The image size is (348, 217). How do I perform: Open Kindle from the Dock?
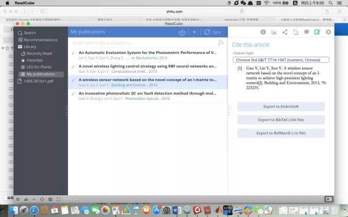tap(228, 210)
